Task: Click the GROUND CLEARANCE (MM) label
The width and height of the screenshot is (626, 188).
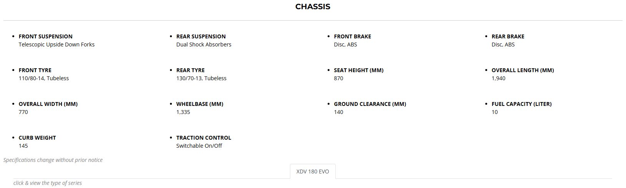Action: pos(370,104)
